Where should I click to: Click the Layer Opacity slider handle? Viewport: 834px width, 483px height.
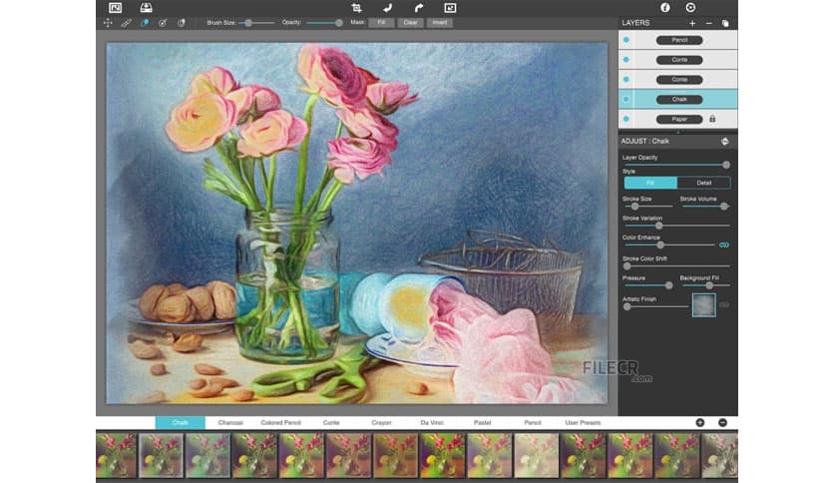(726, 165)
